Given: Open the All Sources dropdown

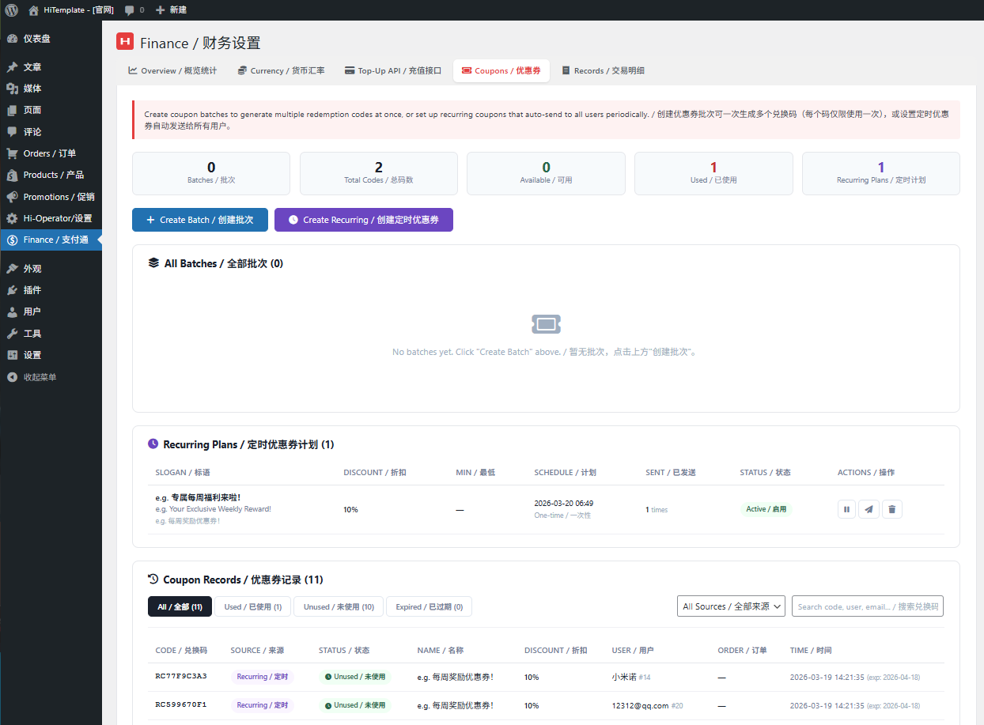Looking at the screenshot, I should 730,606.
